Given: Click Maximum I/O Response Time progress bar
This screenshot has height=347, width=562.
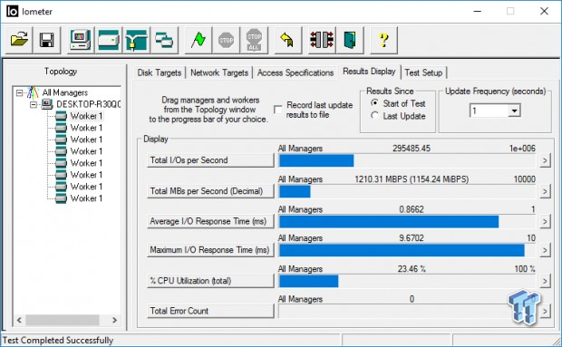Looking at the screenshot, I should 407,250.
